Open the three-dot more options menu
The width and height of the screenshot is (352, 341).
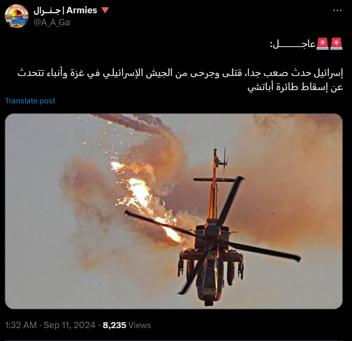click(x=337, y=10)
